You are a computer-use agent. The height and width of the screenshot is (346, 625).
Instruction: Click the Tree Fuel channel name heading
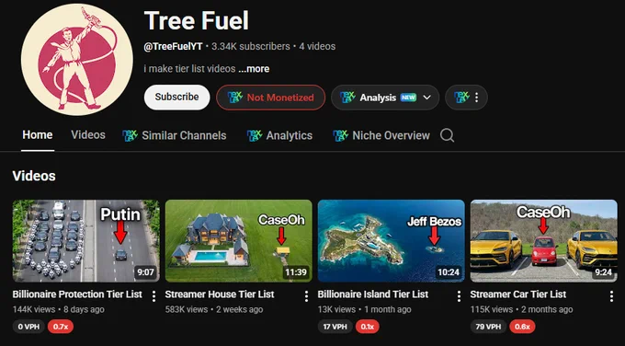[x=197, y=20]
